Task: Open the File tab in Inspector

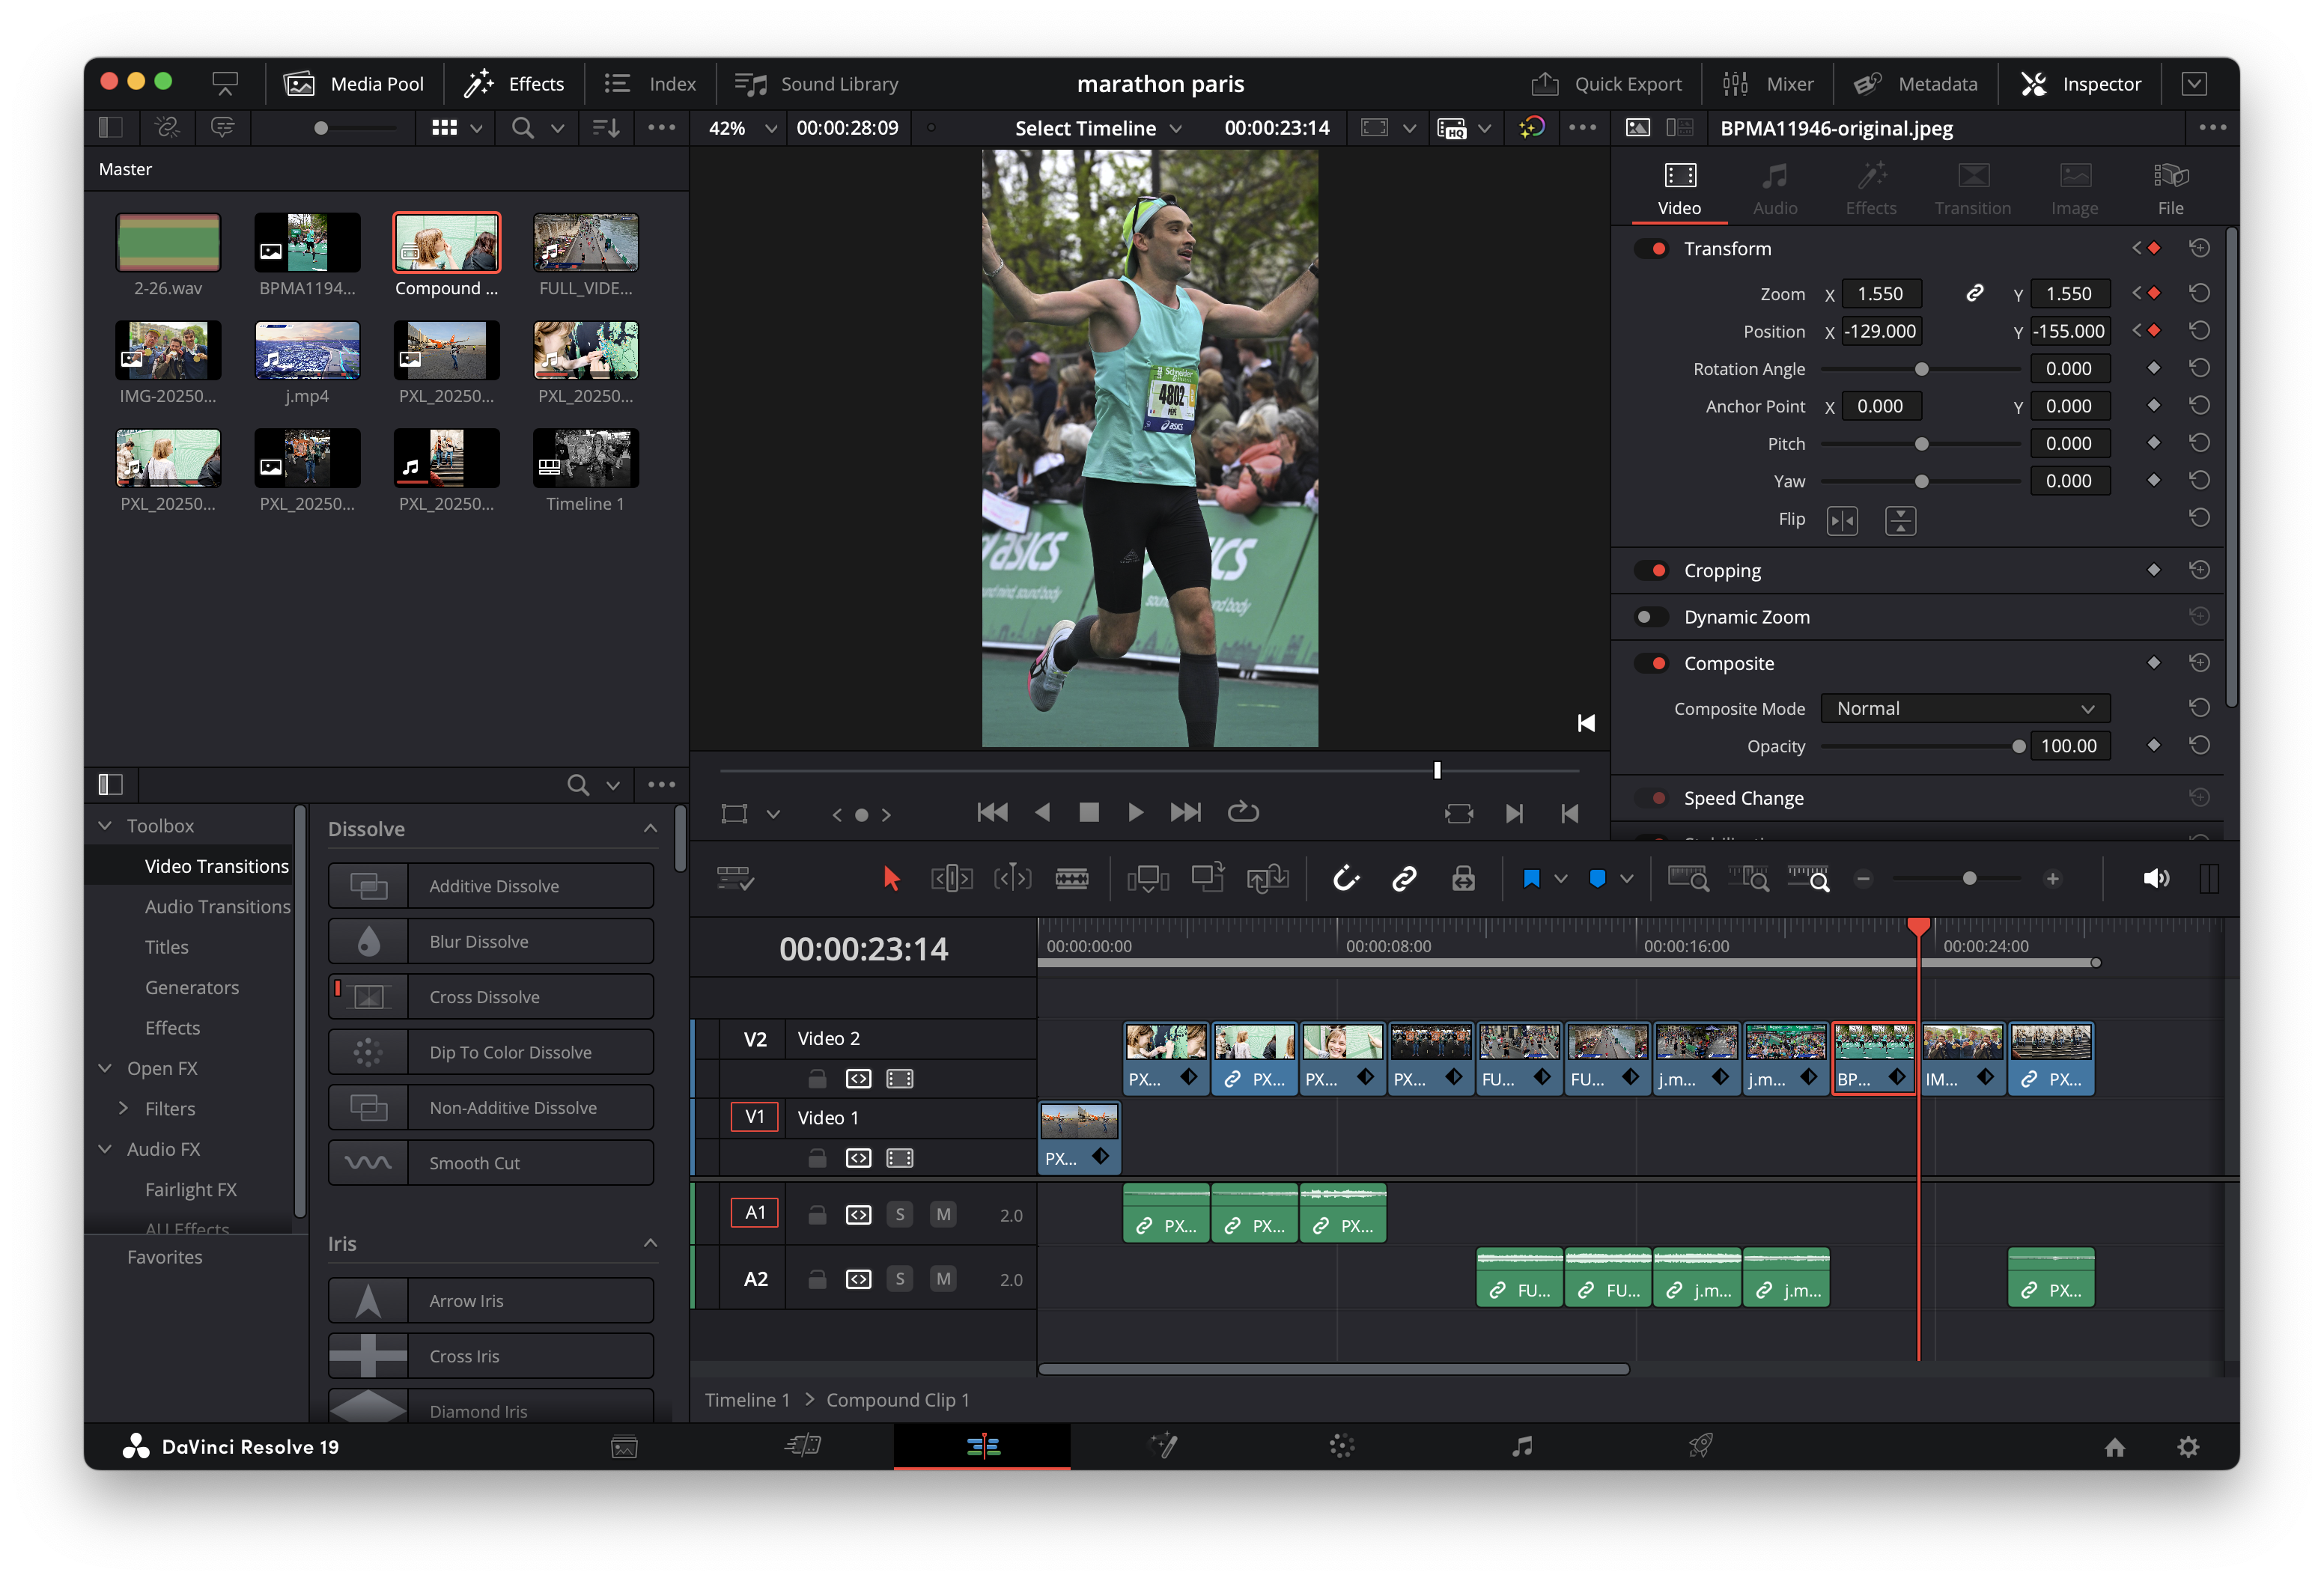Action: 2170,188
